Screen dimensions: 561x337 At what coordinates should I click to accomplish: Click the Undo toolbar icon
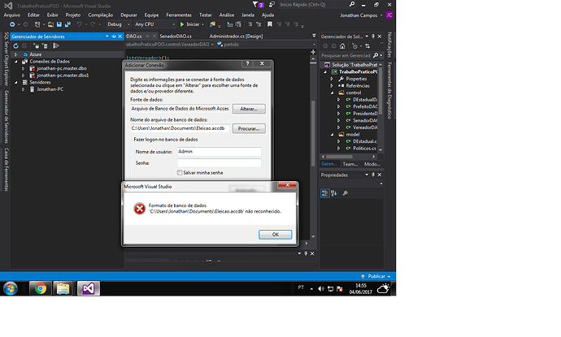(x=79, y=24)
